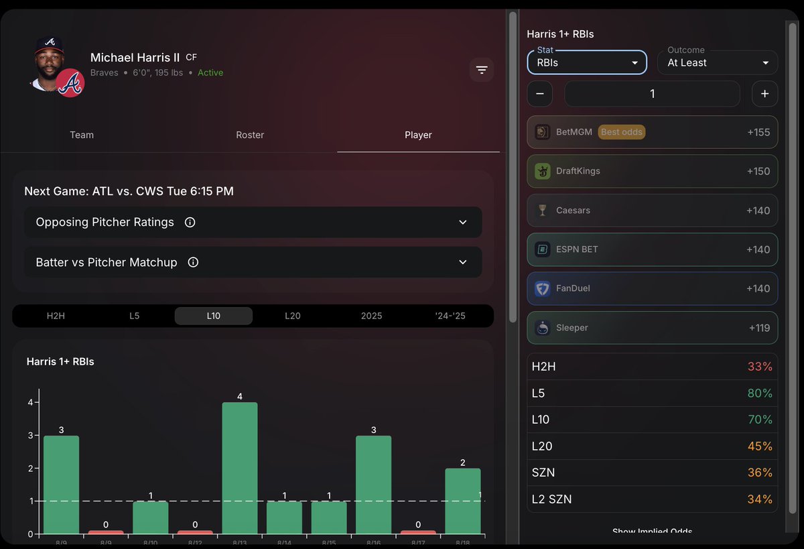Show info for Opposing Pitcher Ratings
This screenshot has width=804, height=549.
(190, 223)
